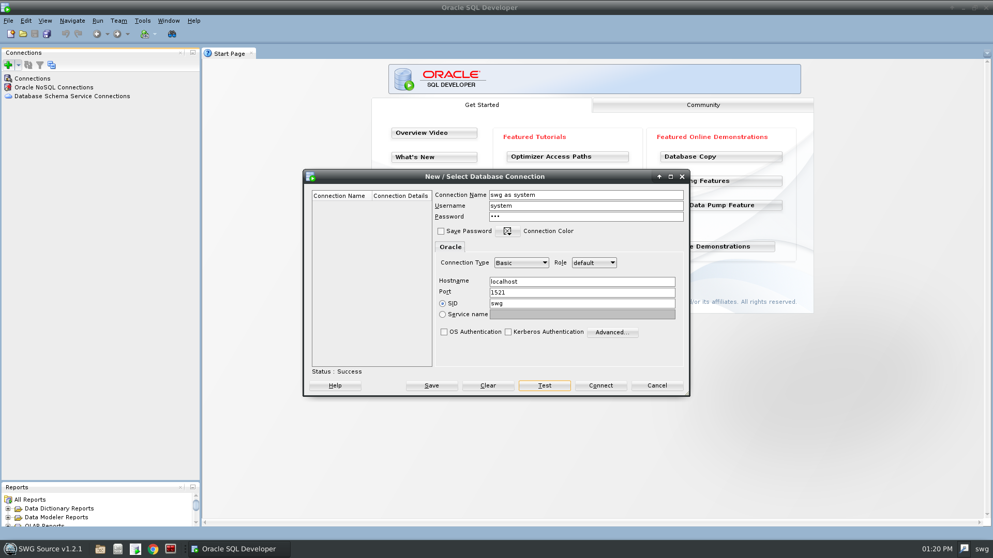Click the Forward navigation arrow icon

click(x=117, y=34)
